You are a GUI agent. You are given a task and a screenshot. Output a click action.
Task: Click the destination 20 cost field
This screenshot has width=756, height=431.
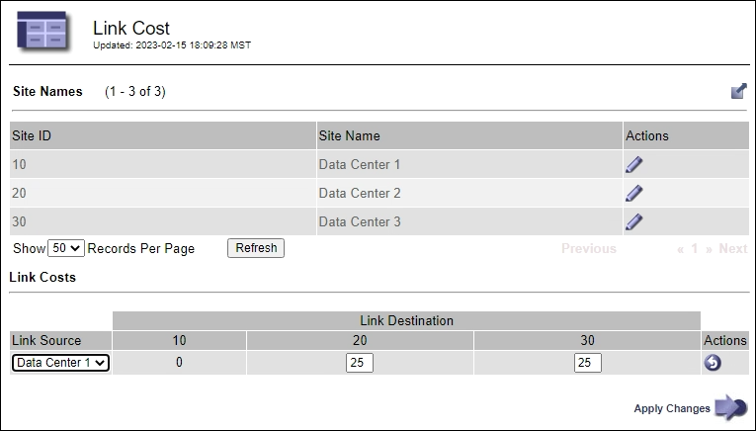[360, 363]
